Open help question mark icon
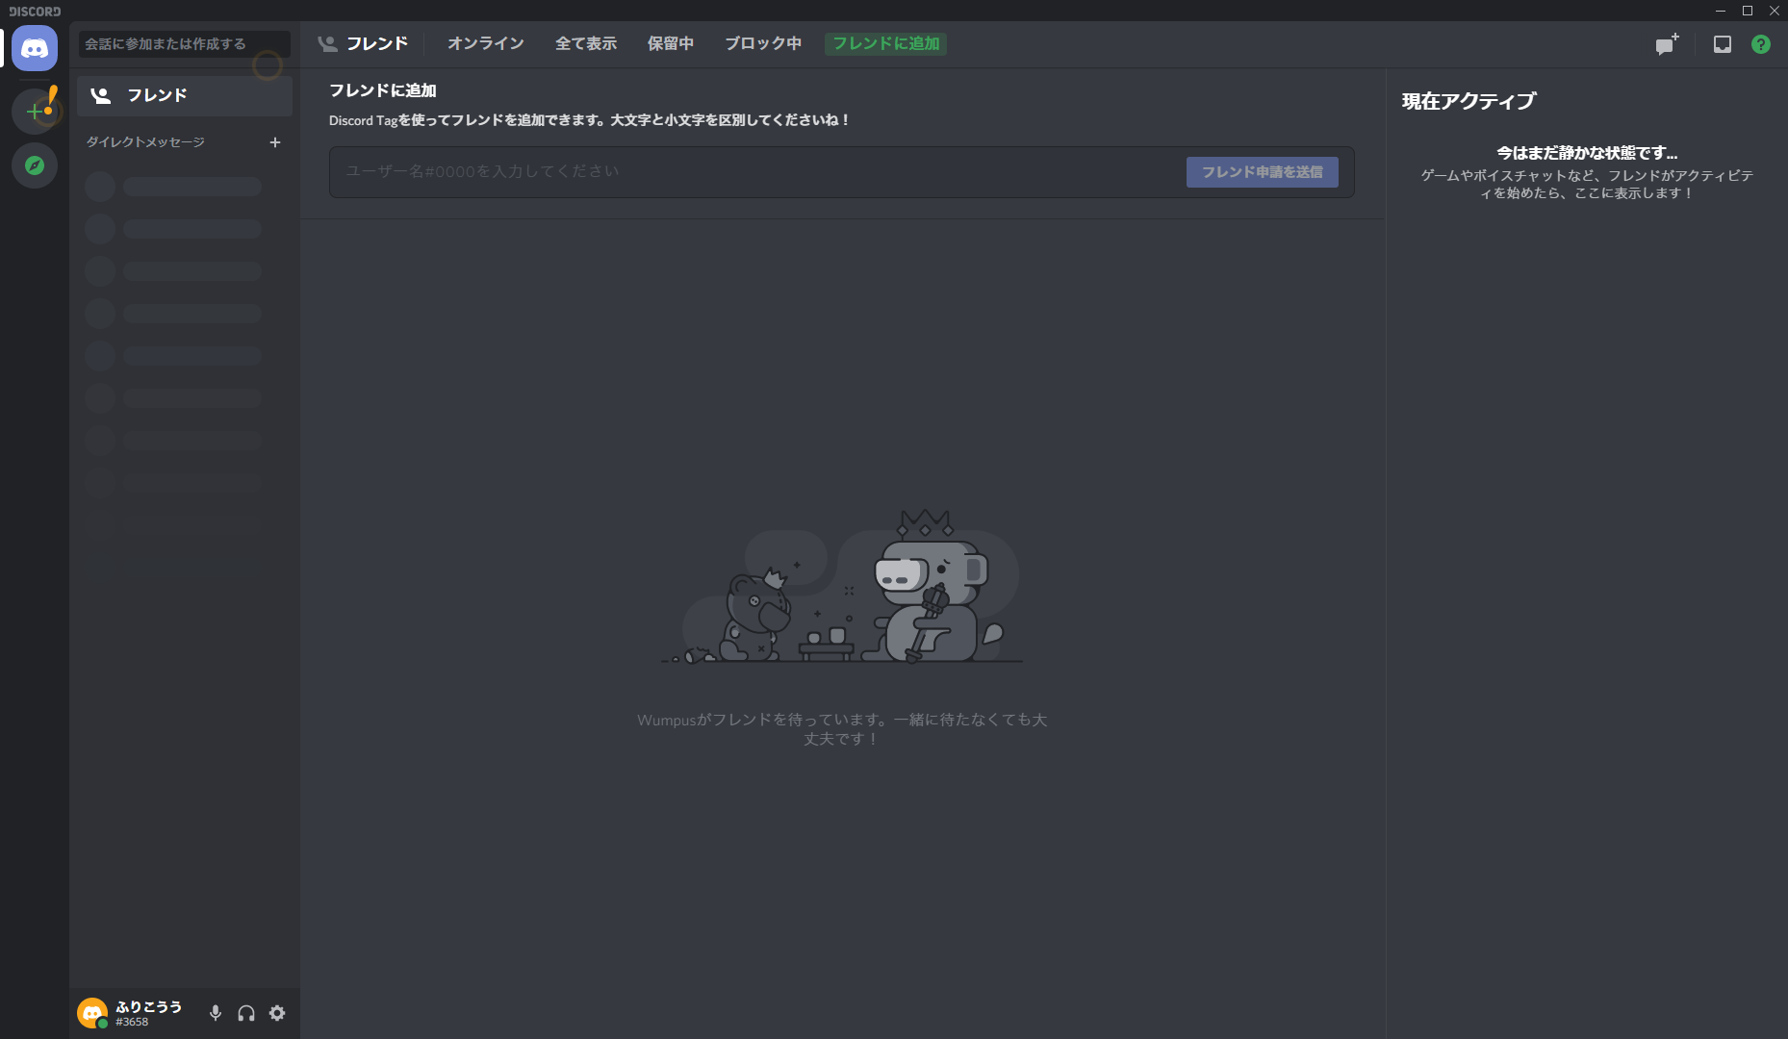This screenshot has height=1039, width=1788. tap(1761, 44)
